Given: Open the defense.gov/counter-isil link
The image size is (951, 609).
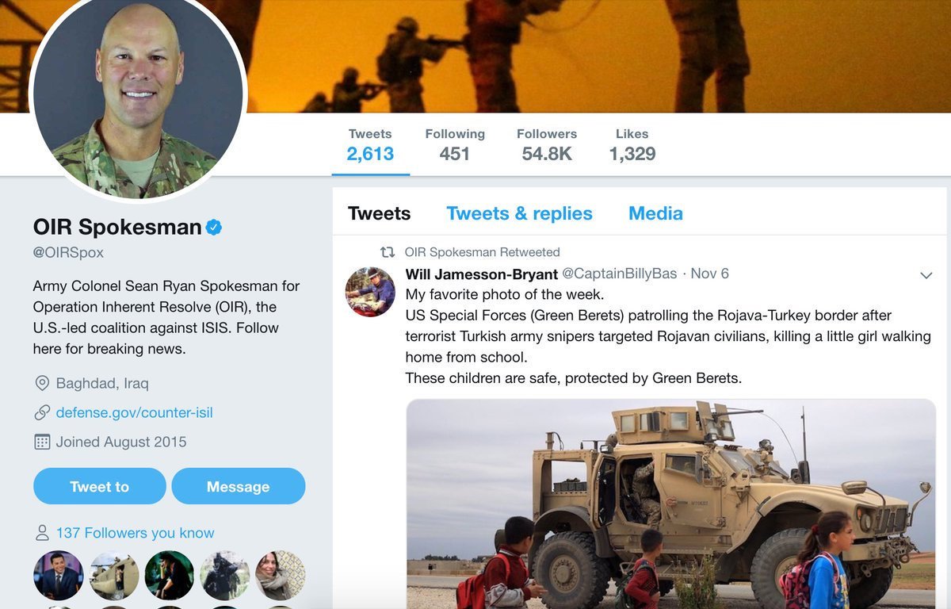Looking at the screenshot, I should 134,412.
